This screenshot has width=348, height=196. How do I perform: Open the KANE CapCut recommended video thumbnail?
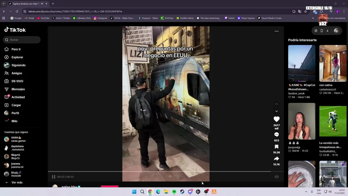(302, 63)
